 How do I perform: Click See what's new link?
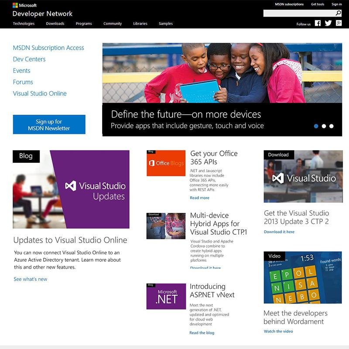(30, 279)
